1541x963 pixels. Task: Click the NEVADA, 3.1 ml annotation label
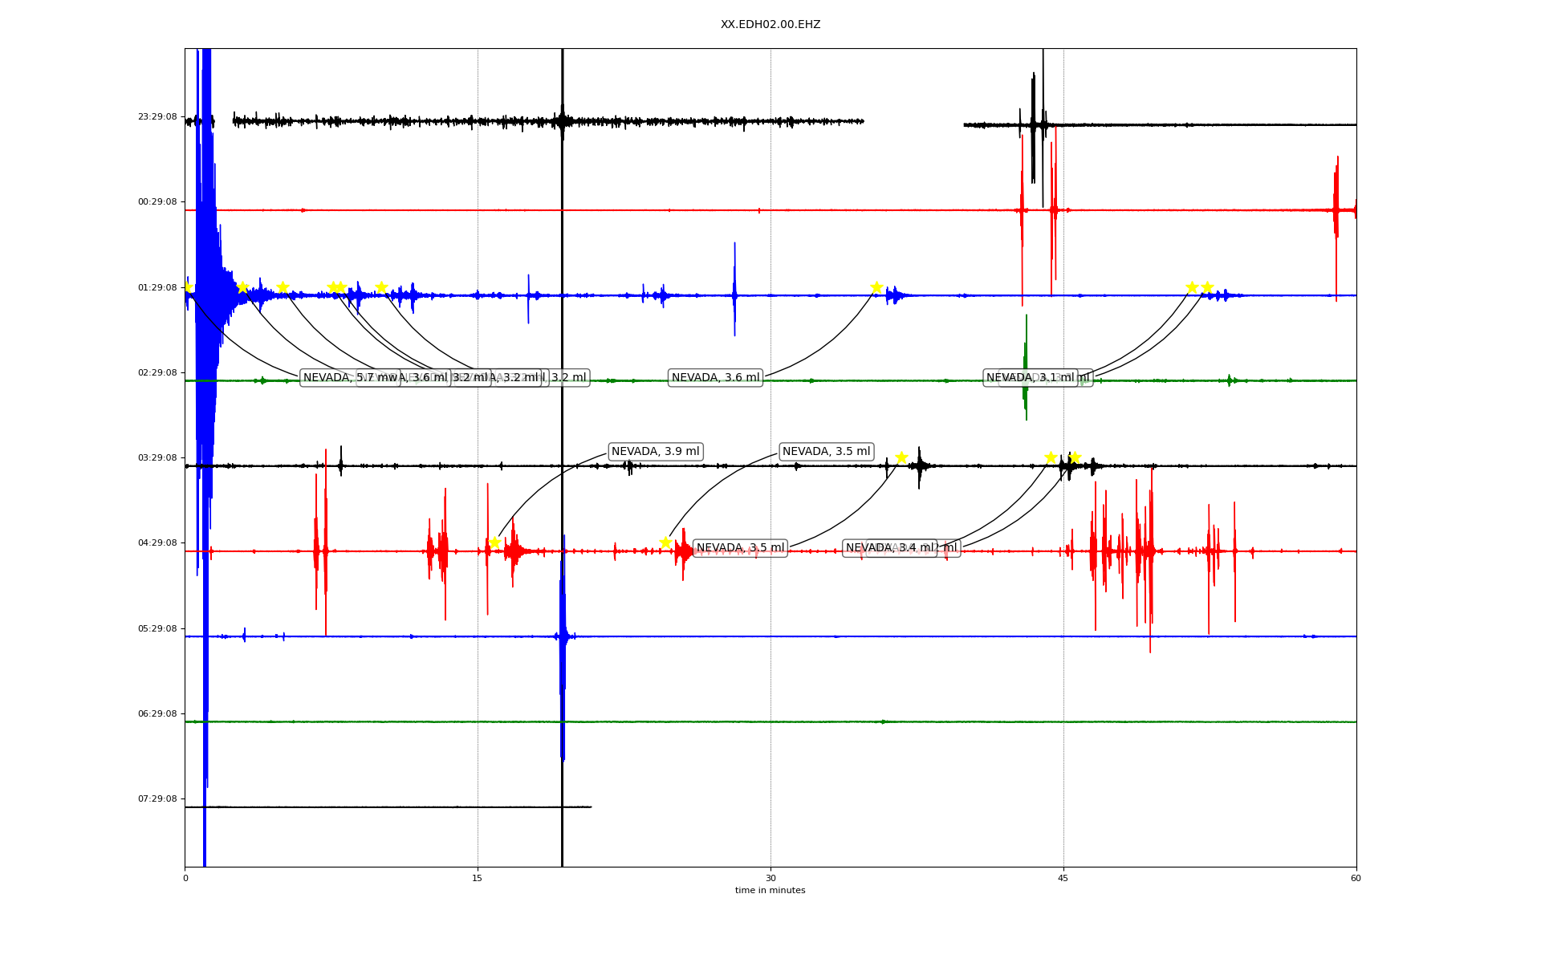pos(1030,378)
